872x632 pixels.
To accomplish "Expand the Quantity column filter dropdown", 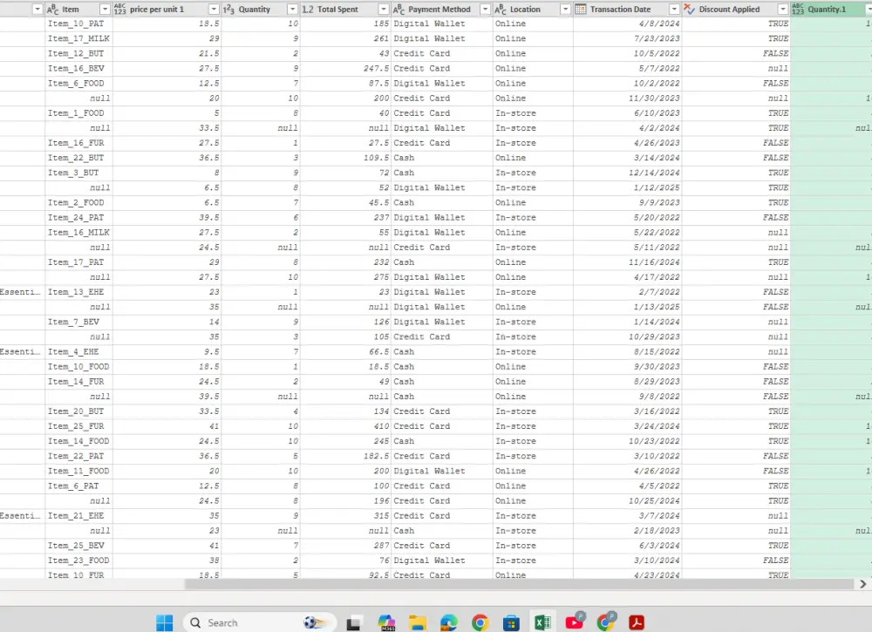I will click(x=292, y=9).
